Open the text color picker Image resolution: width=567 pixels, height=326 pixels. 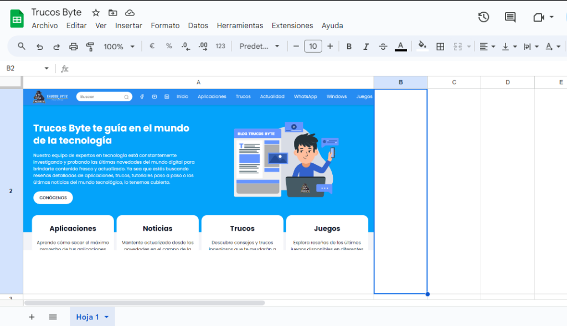point(400,46)
